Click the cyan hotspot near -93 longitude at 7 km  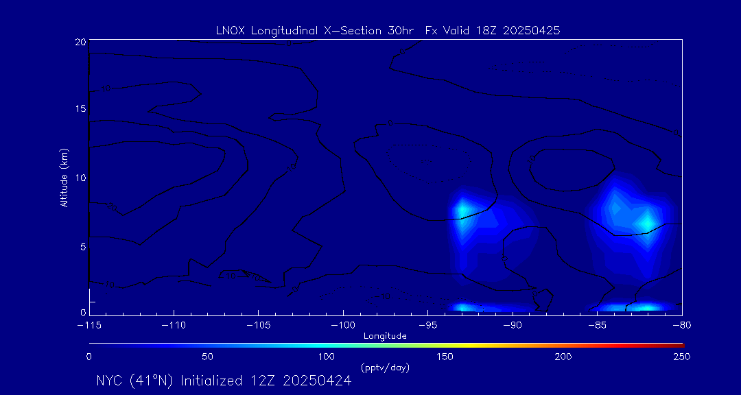(462, 211)
